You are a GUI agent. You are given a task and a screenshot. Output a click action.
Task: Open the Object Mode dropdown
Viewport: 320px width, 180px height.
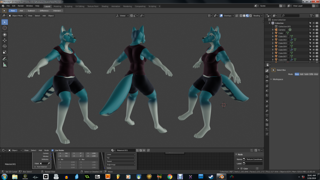(x=17, y=16)
